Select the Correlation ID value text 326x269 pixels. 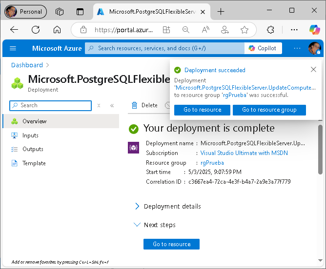coord(240,182)
